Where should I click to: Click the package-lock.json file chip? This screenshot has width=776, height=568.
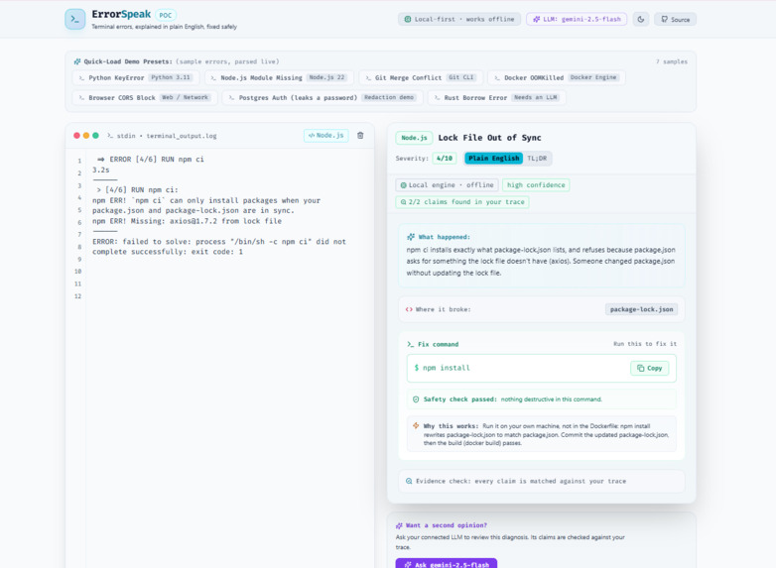point(641,309)
